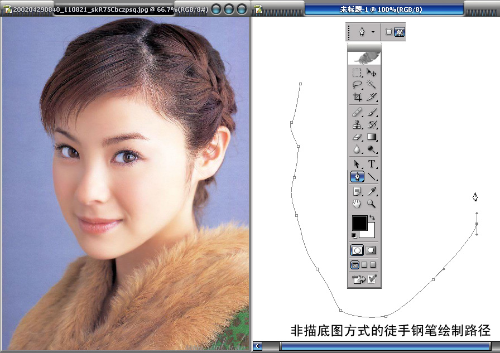Switch to Quick Mask mode

click(x=371, y=250)
